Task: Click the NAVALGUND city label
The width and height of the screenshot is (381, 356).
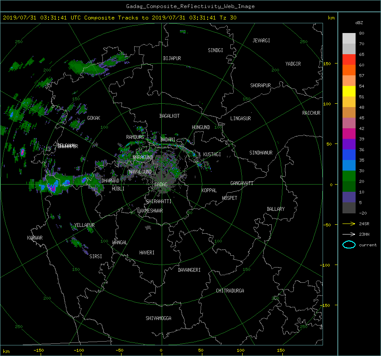Action: point(140,171)
